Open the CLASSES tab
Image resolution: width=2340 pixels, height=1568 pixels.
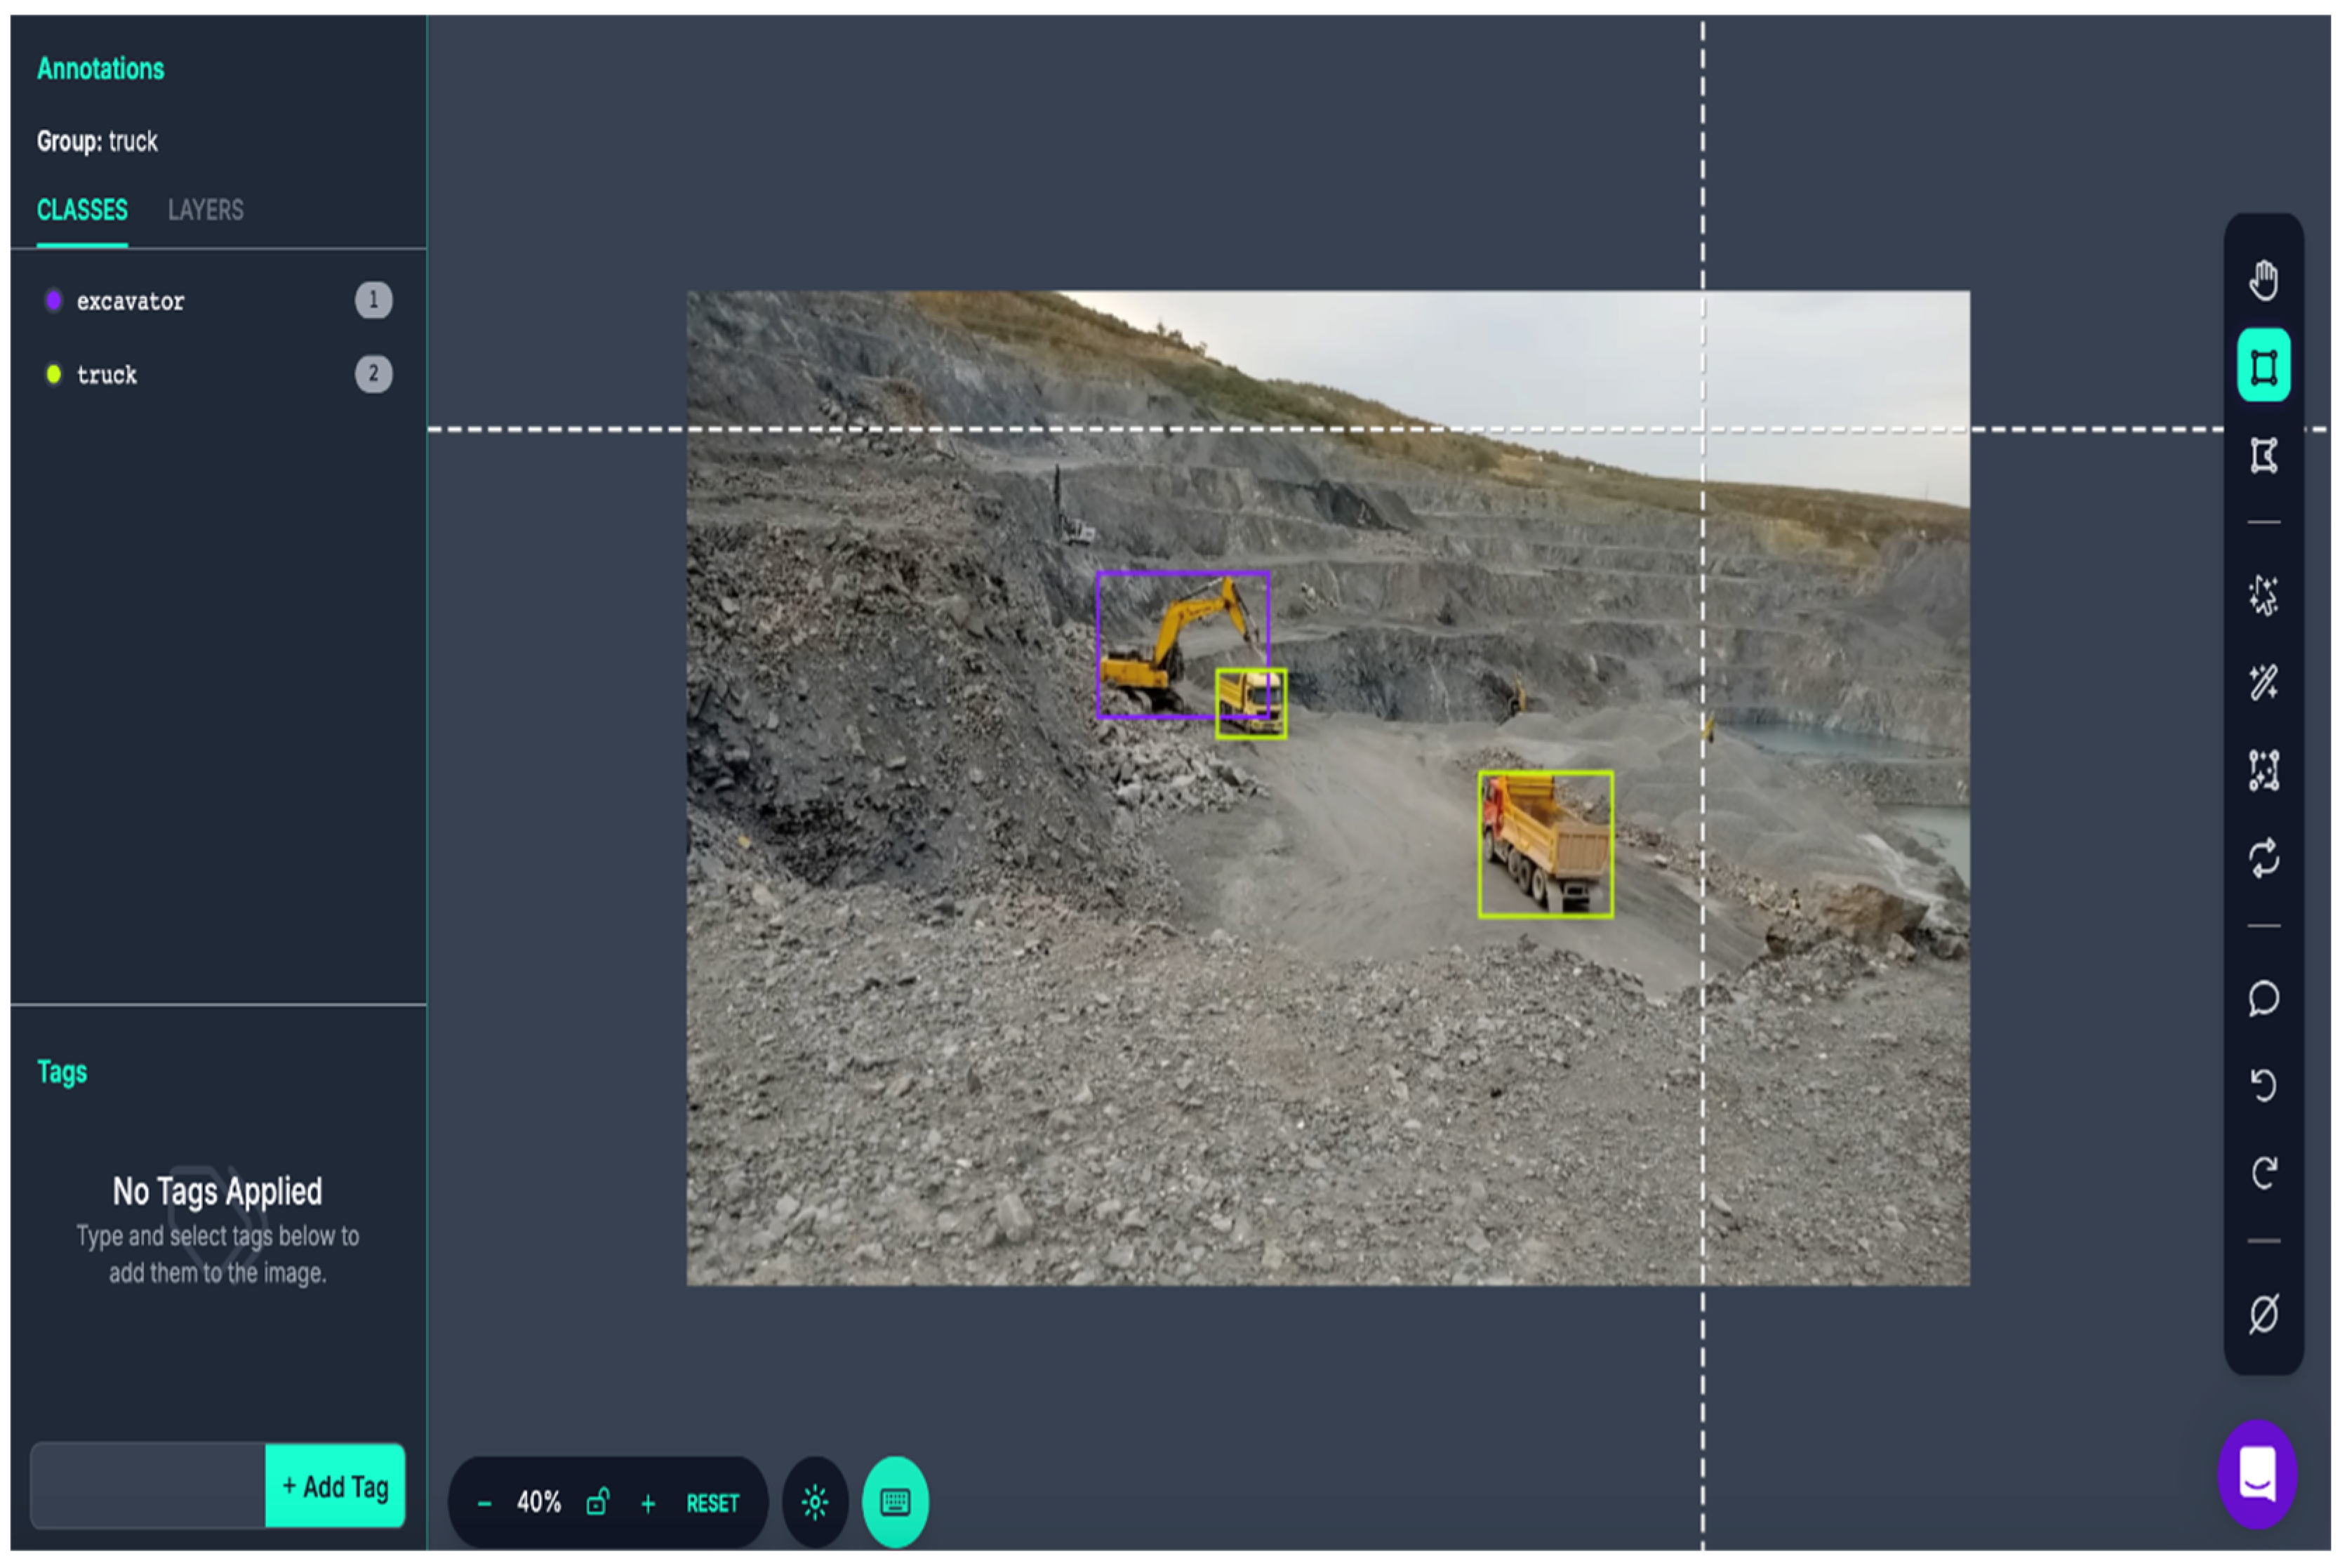[x=82, y=210]
